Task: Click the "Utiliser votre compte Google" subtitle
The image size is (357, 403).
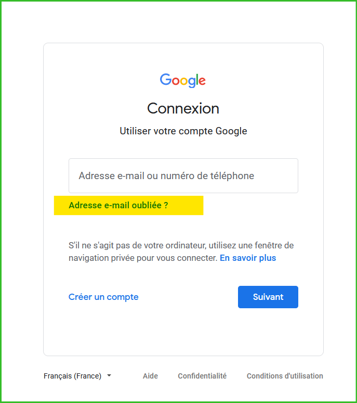Action: click(183, 131)
